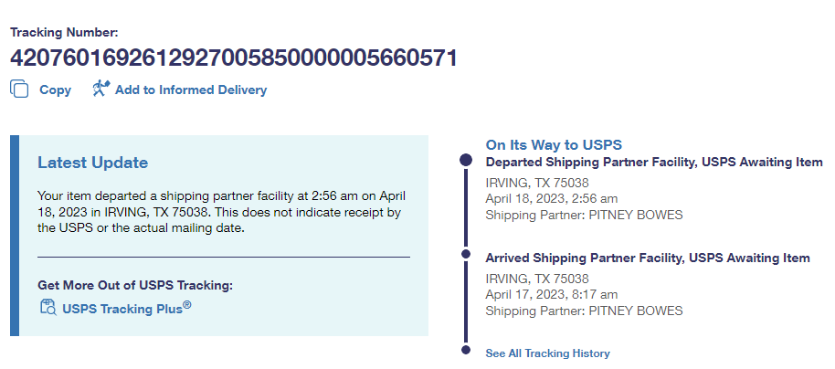
Task: Select the long tracking number text
Action: (x=233, y=58)
